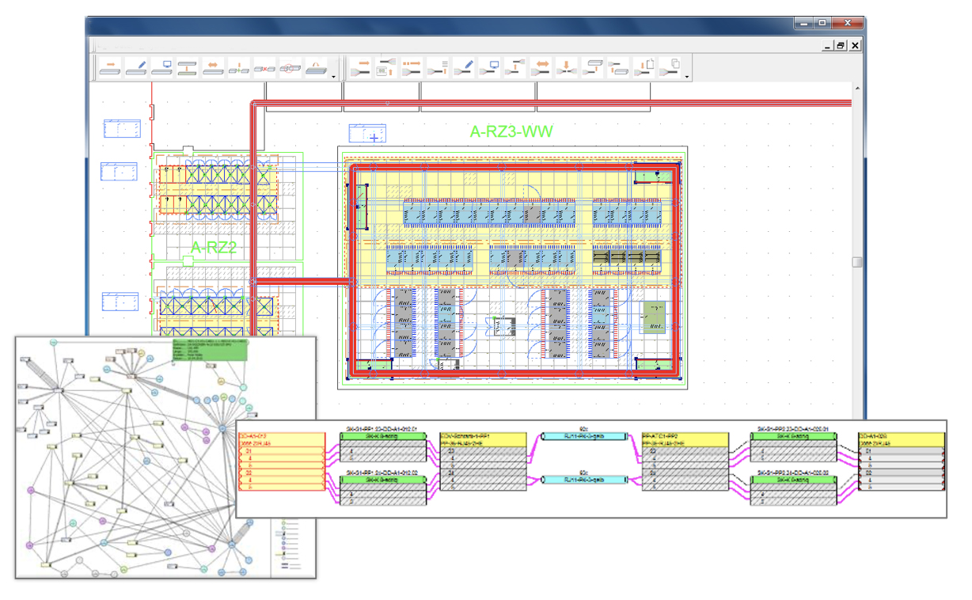Click the insert cable arrow icon
Screen dimensions: 972x600
(361, 67)
